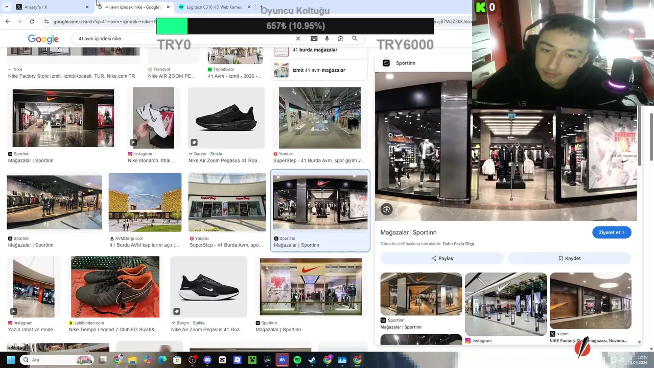Close the Logitech C310 tab
This screenshot has width=654, height=368.
click(x=249, y=7)
